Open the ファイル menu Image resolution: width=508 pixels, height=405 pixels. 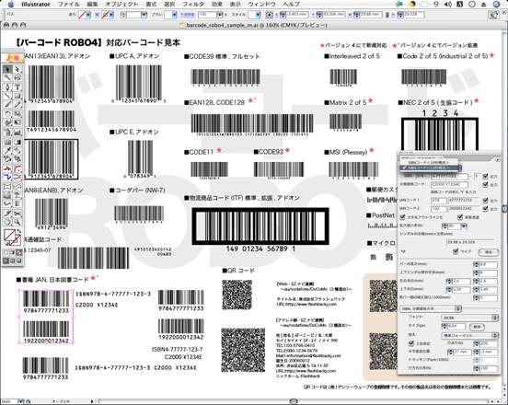coord(69,5)
